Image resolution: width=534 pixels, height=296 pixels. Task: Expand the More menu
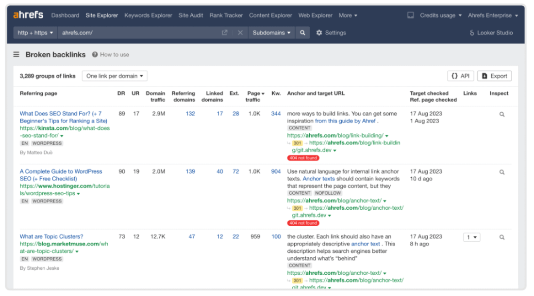coord(348,16)
